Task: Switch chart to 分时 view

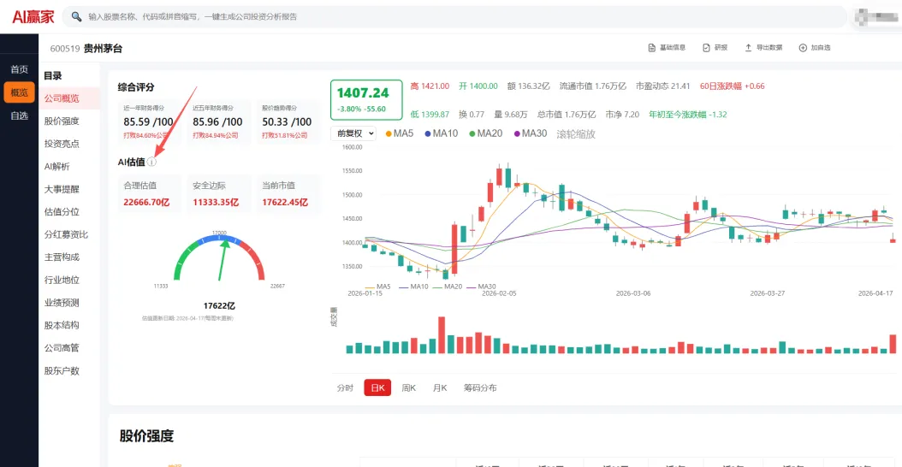Action: point(345,387)
